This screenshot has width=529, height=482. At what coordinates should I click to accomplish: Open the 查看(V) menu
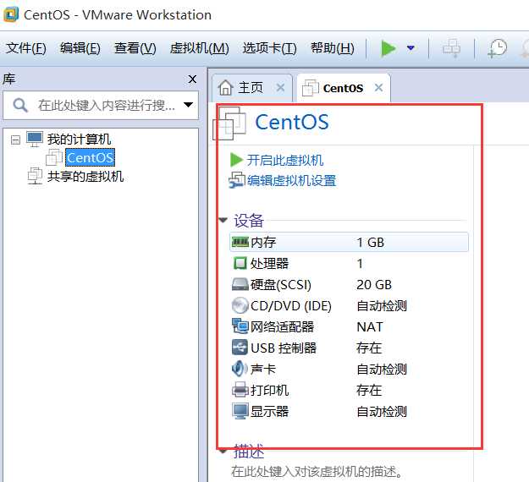(x=135, y=48)
